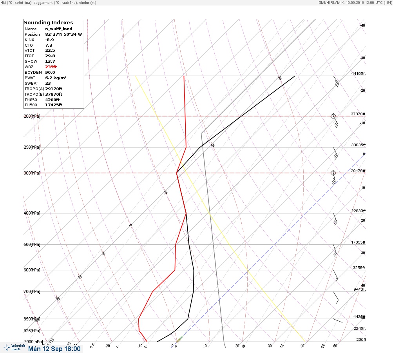The width and height of the screenshot is (393, 353).
Task: Click the SWEAT value 23
Action: point(48,83)
